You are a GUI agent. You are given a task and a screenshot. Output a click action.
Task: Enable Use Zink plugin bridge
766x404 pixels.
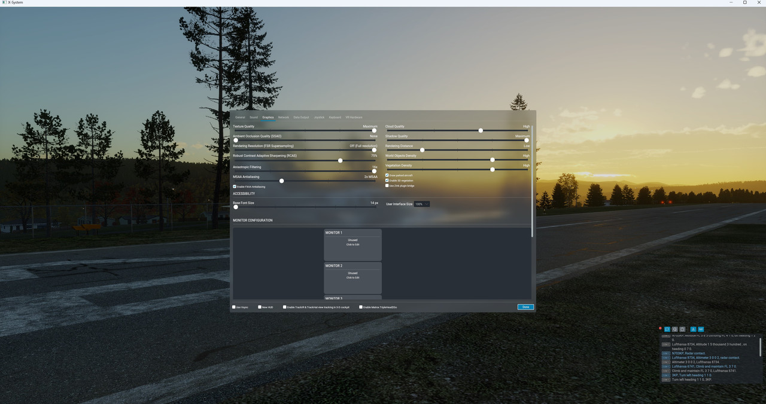pos(387,186)
